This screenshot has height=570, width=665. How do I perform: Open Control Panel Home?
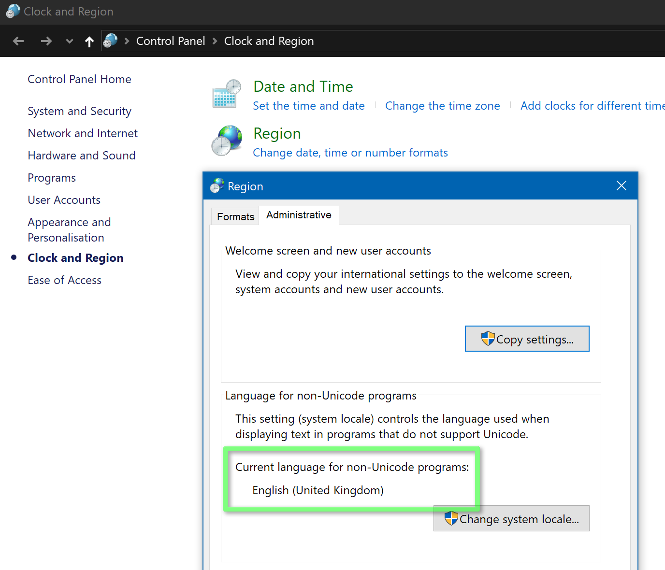coord(79,79)
